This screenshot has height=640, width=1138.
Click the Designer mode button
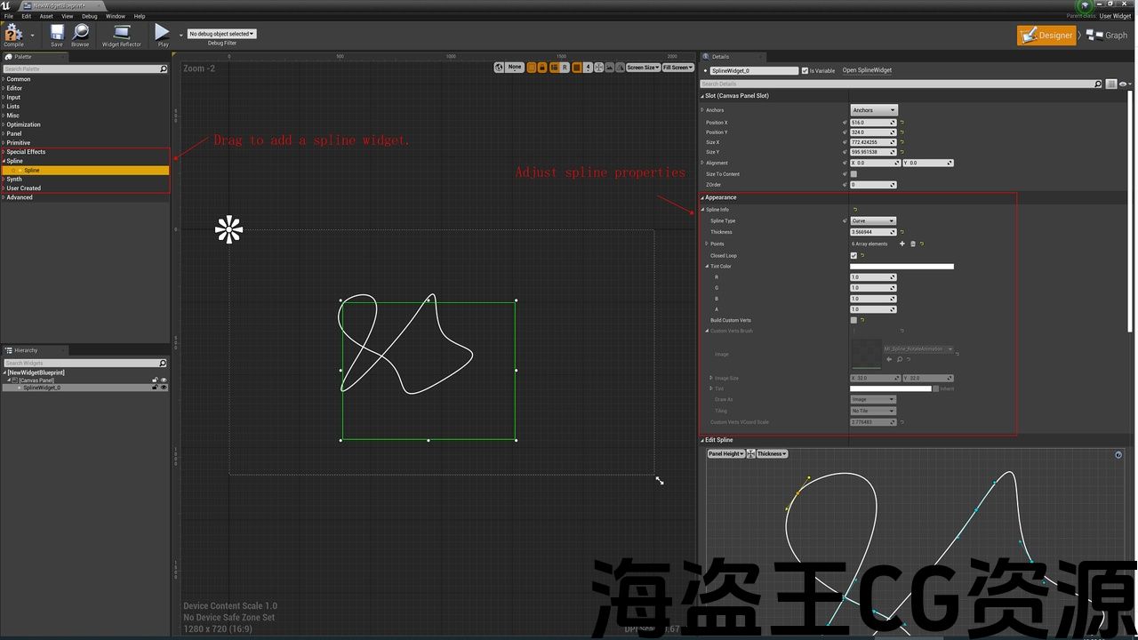tap(1047, 36)
